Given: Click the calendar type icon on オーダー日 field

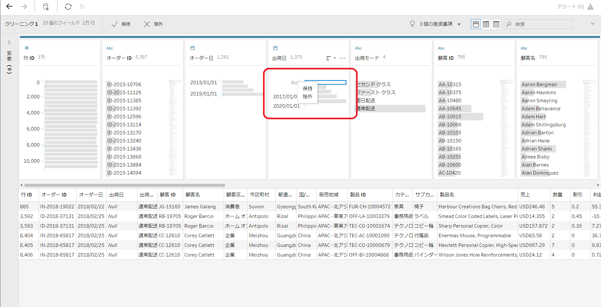Looking at the screenshot, I should coord(193,48).
